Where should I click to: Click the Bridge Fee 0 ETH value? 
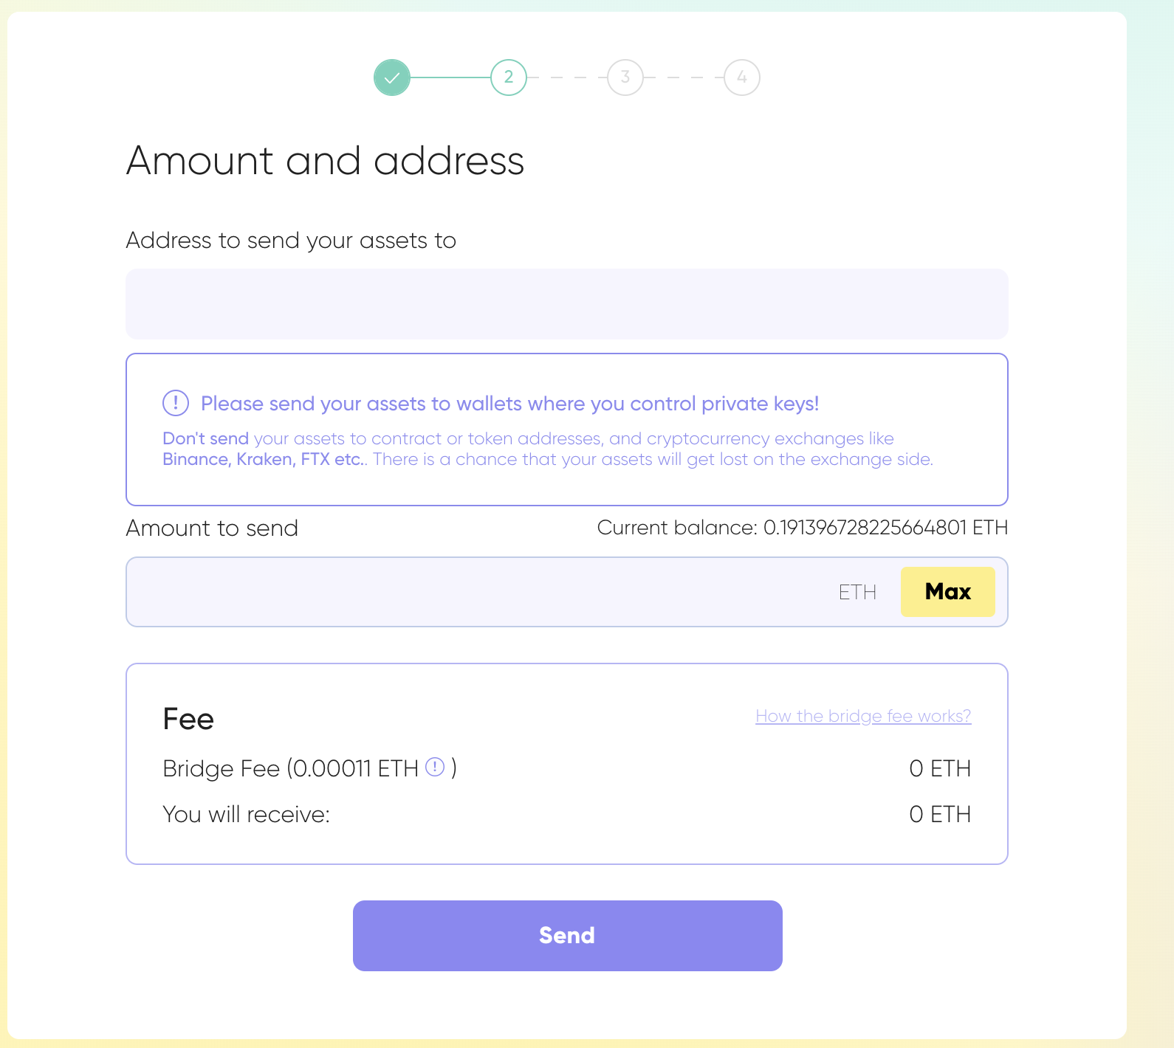pyautogui.click(x=940, y=768)
